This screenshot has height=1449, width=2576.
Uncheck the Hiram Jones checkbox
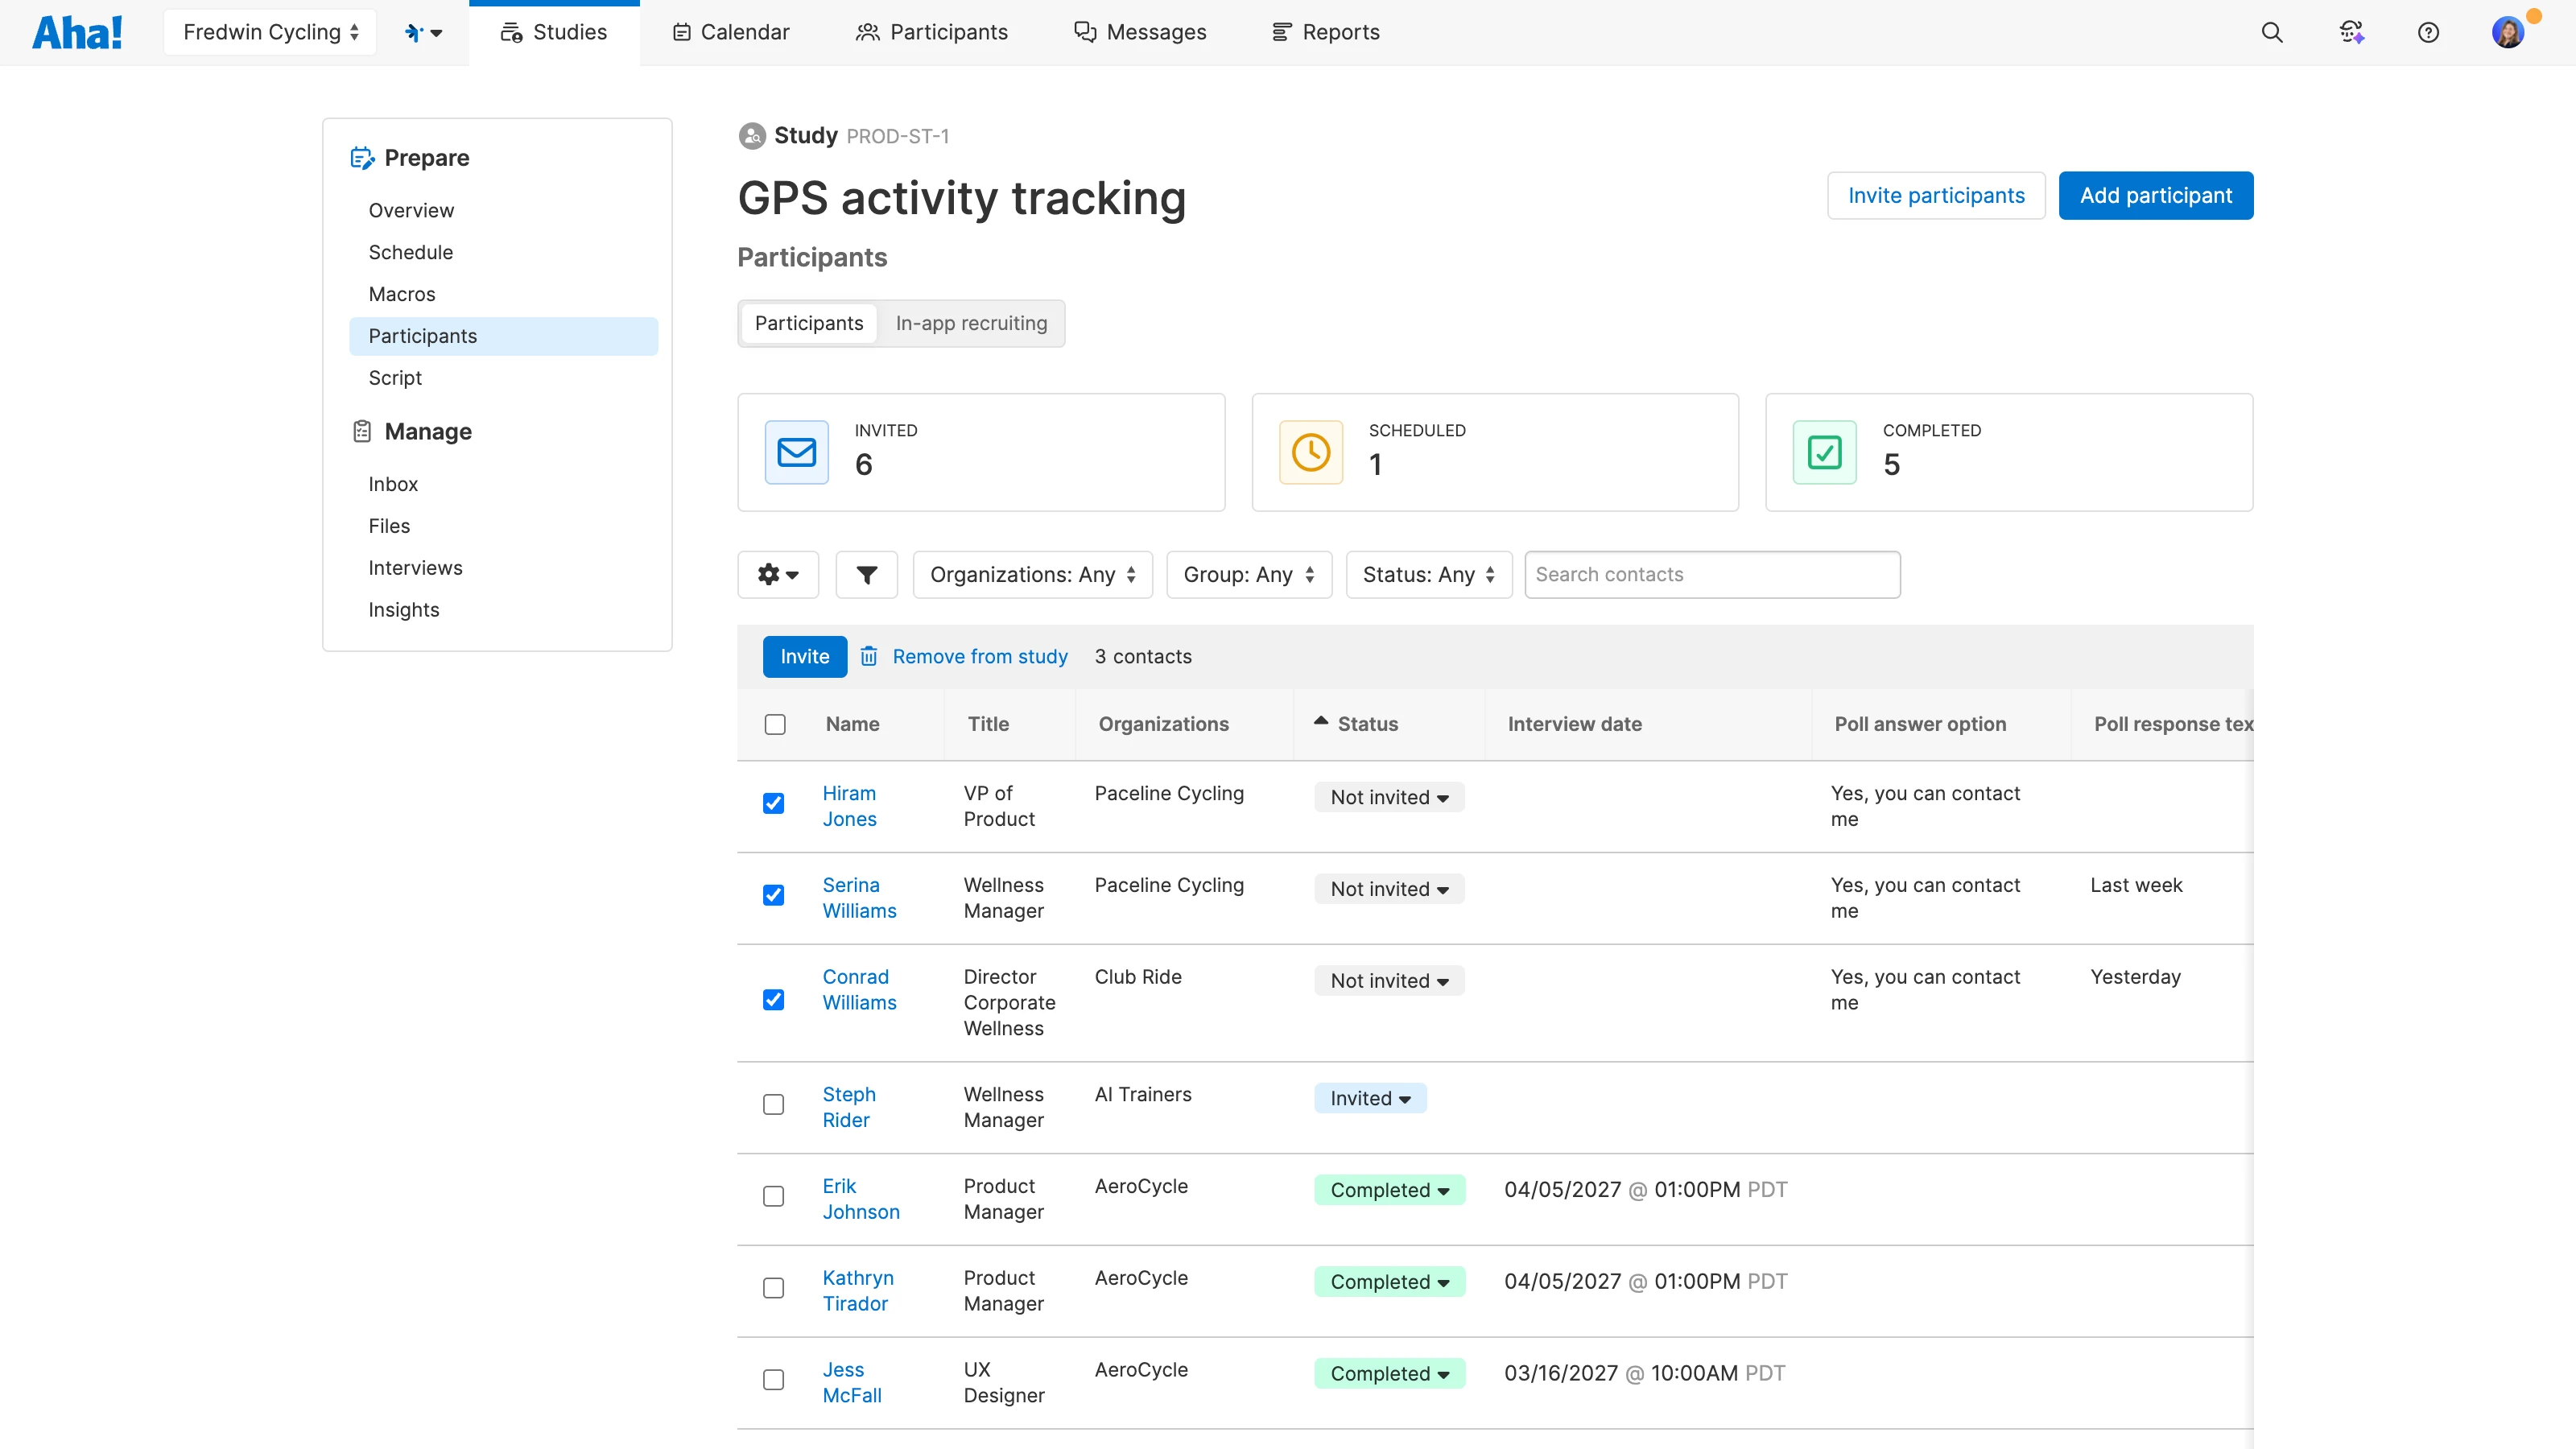(773, 803)
